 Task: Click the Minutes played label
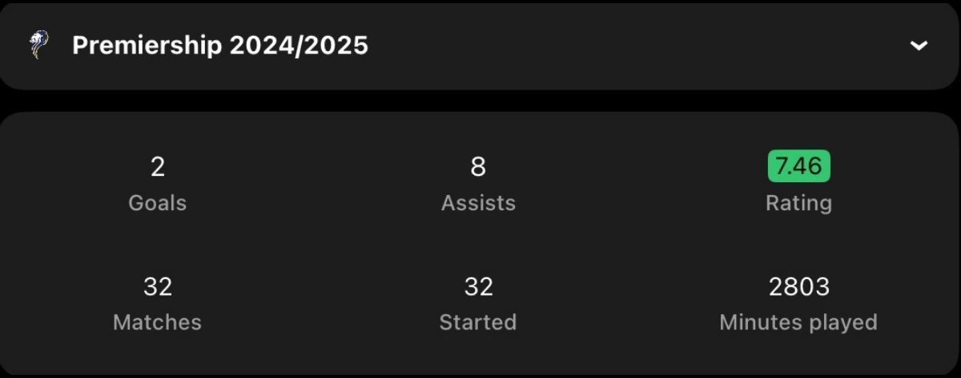point(798,322)
